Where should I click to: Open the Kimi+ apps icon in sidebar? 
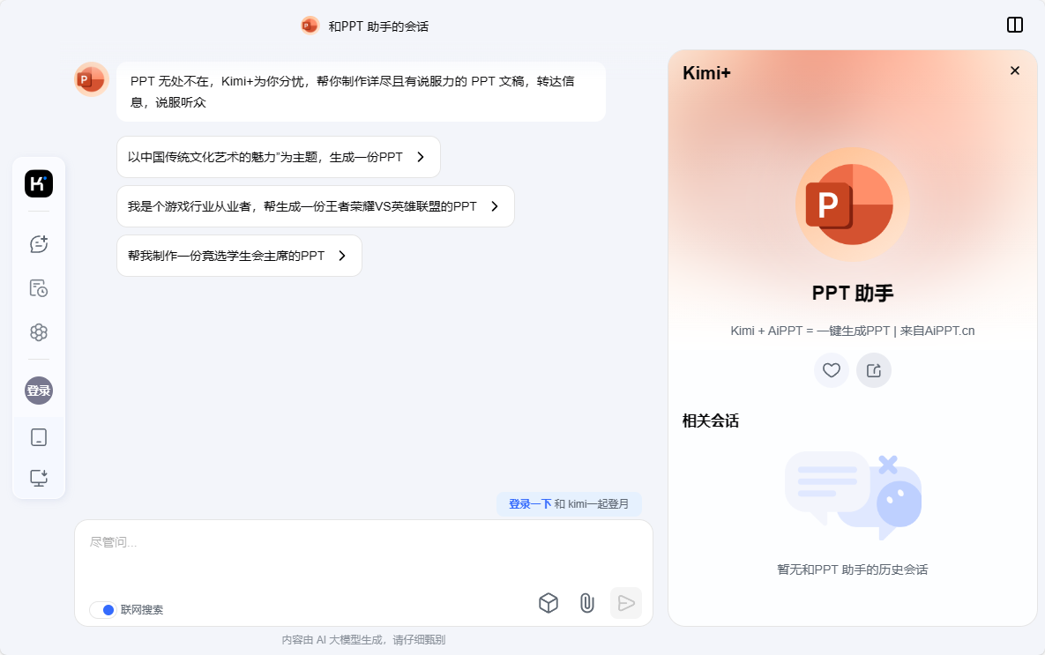(38, 332)
